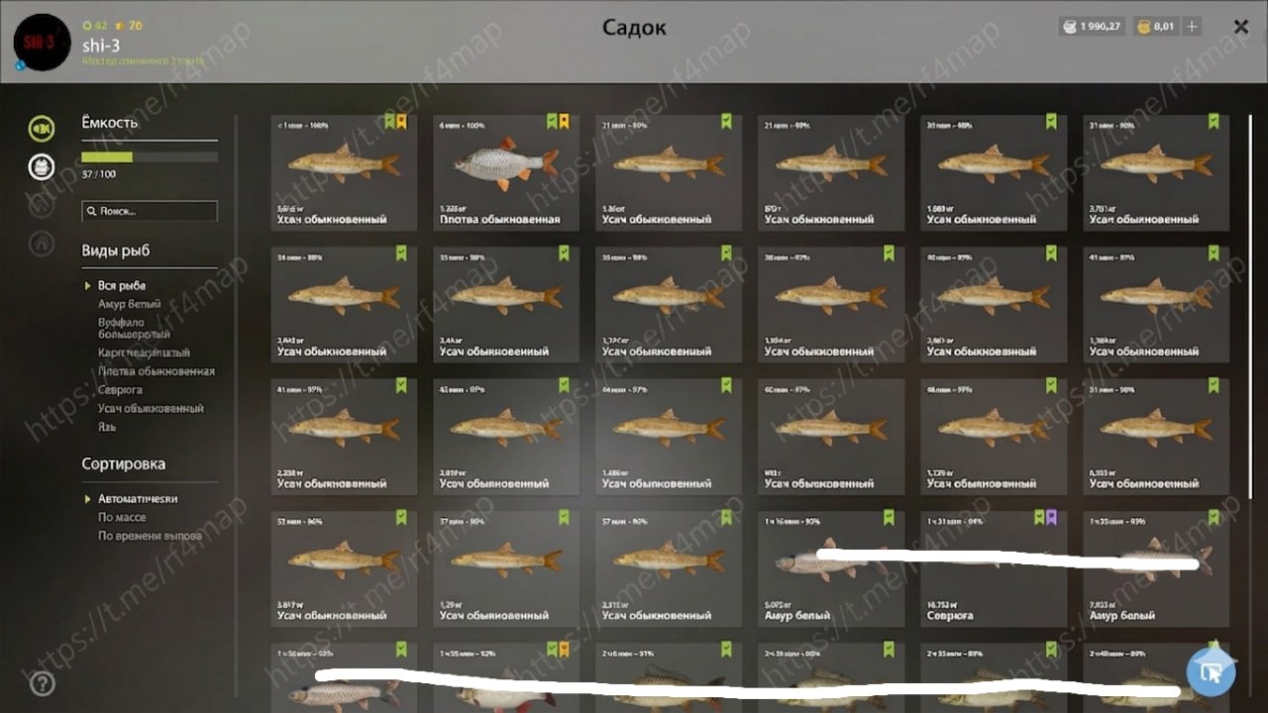The image size is (1268, 713).
Task: Click the green Ёмкость capacity bar
Action: (x=150, y=157)
